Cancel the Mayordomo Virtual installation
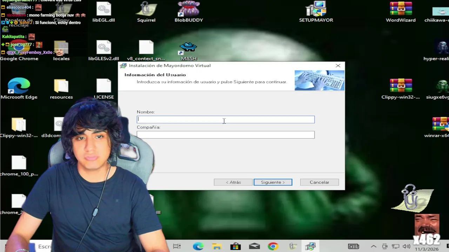This screenshot has height=252, width=449. tap(319, 182)
